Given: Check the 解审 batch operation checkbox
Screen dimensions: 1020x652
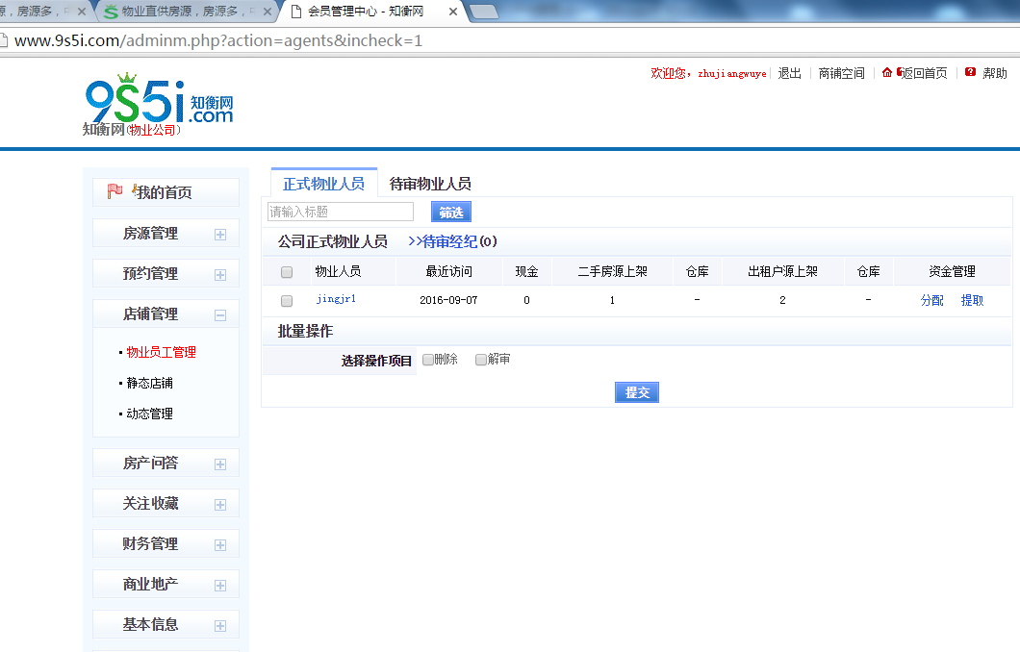Looking at the screenshot, I should point(481,360).
